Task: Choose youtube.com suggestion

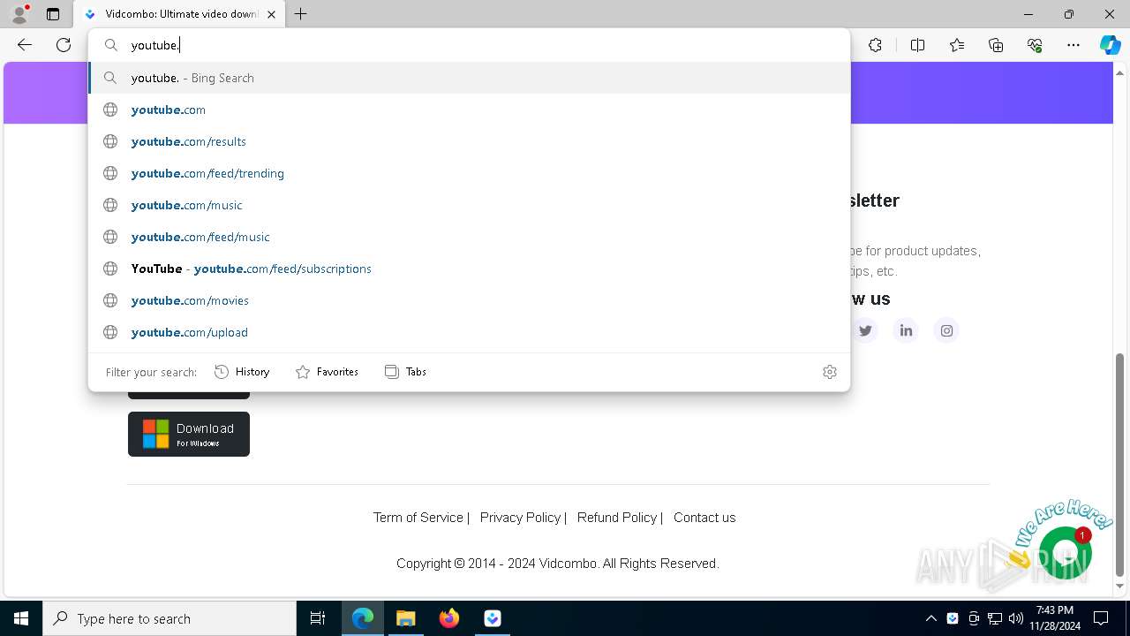Action: (x=469, y=110)
